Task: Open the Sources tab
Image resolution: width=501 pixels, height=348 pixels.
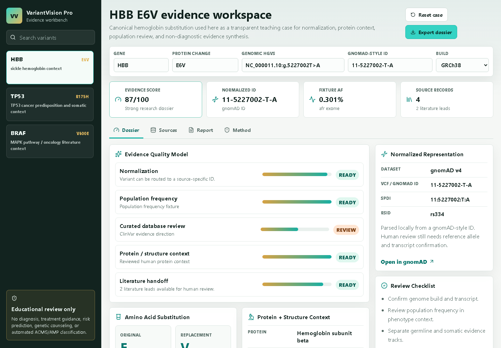Action: (x=164, y=130)
